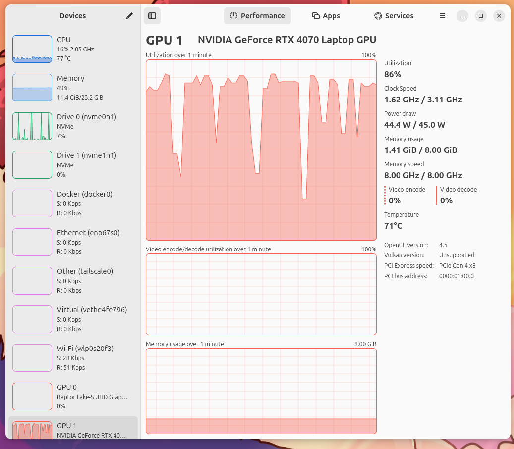This screenshot has width=514, height=449.
Task: Switch to the Services tab
Action: 394,16
